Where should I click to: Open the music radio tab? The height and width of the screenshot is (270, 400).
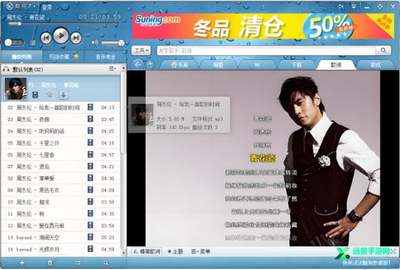point(105,57)
